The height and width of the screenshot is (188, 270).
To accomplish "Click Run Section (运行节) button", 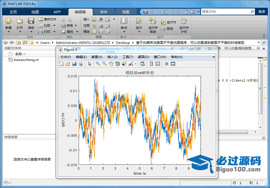I will 168,22.
